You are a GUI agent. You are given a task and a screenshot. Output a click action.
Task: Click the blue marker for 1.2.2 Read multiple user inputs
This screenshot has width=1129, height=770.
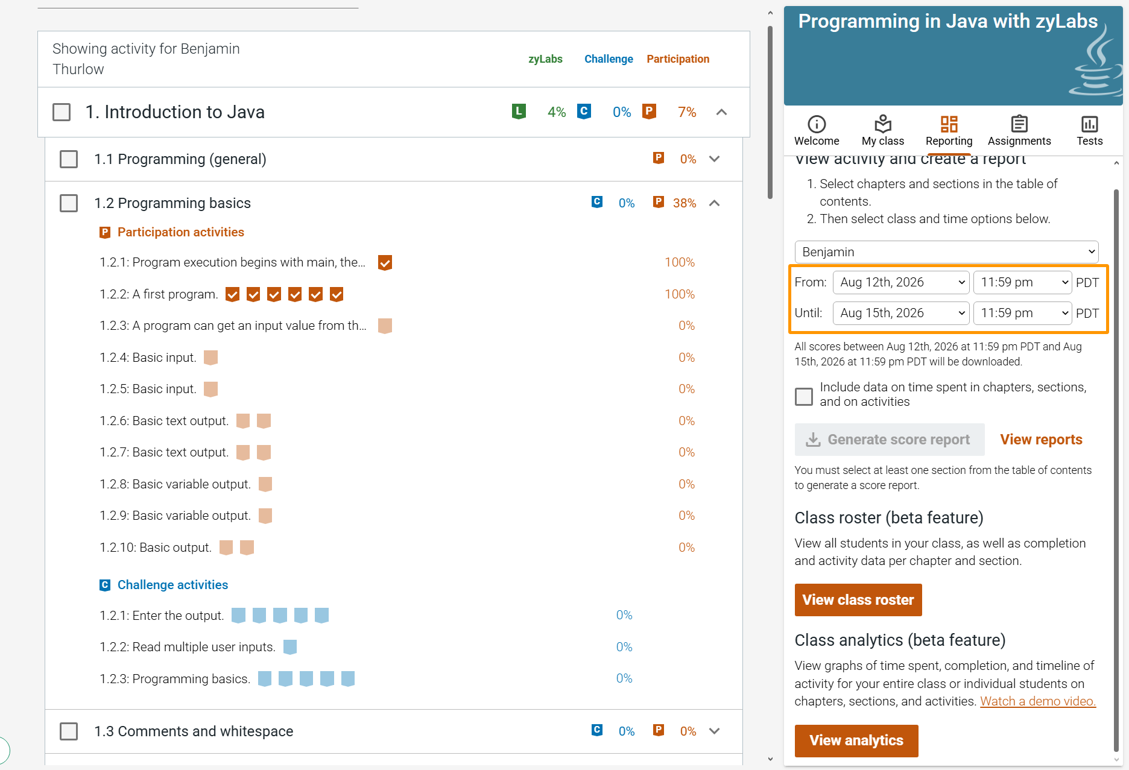pos(290,647)
